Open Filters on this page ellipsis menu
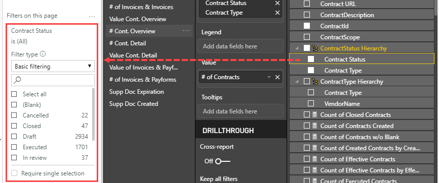The image size is (439, 183). coord(92,17)
